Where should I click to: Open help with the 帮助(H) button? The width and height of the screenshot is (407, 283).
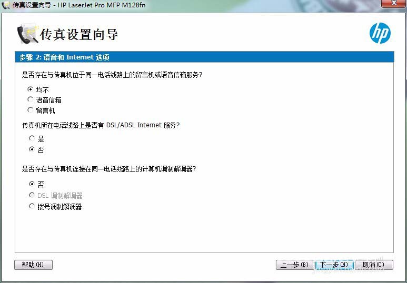click(x=33, y=265)
